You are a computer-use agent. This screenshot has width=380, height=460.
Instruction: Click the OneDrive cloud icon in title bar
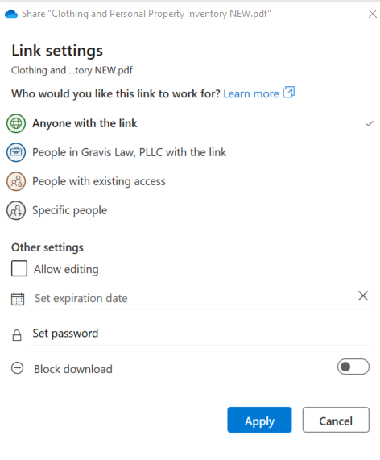tap(11, 14)
